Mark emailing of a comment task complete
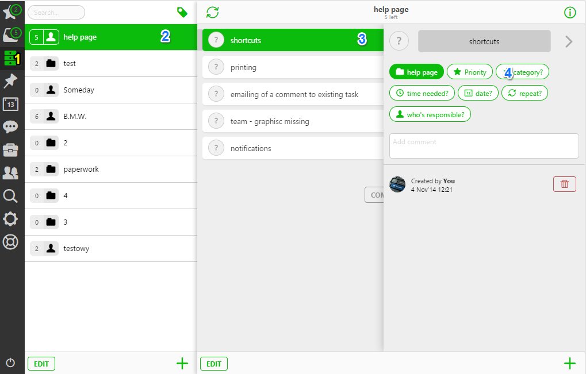The width and height of the screenshot is (586, 374). coord(216,94)
